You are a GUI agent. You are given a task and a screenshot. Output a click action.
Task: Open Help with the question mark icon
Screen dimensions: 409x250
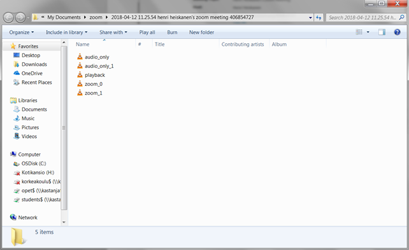(397, 32)
